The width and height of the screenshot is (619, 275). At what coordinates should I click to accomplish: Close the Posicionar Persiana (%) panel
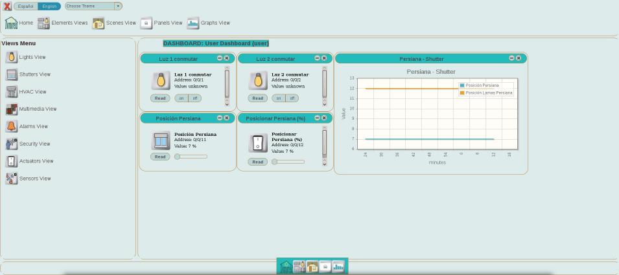click(x=324, y=118)
